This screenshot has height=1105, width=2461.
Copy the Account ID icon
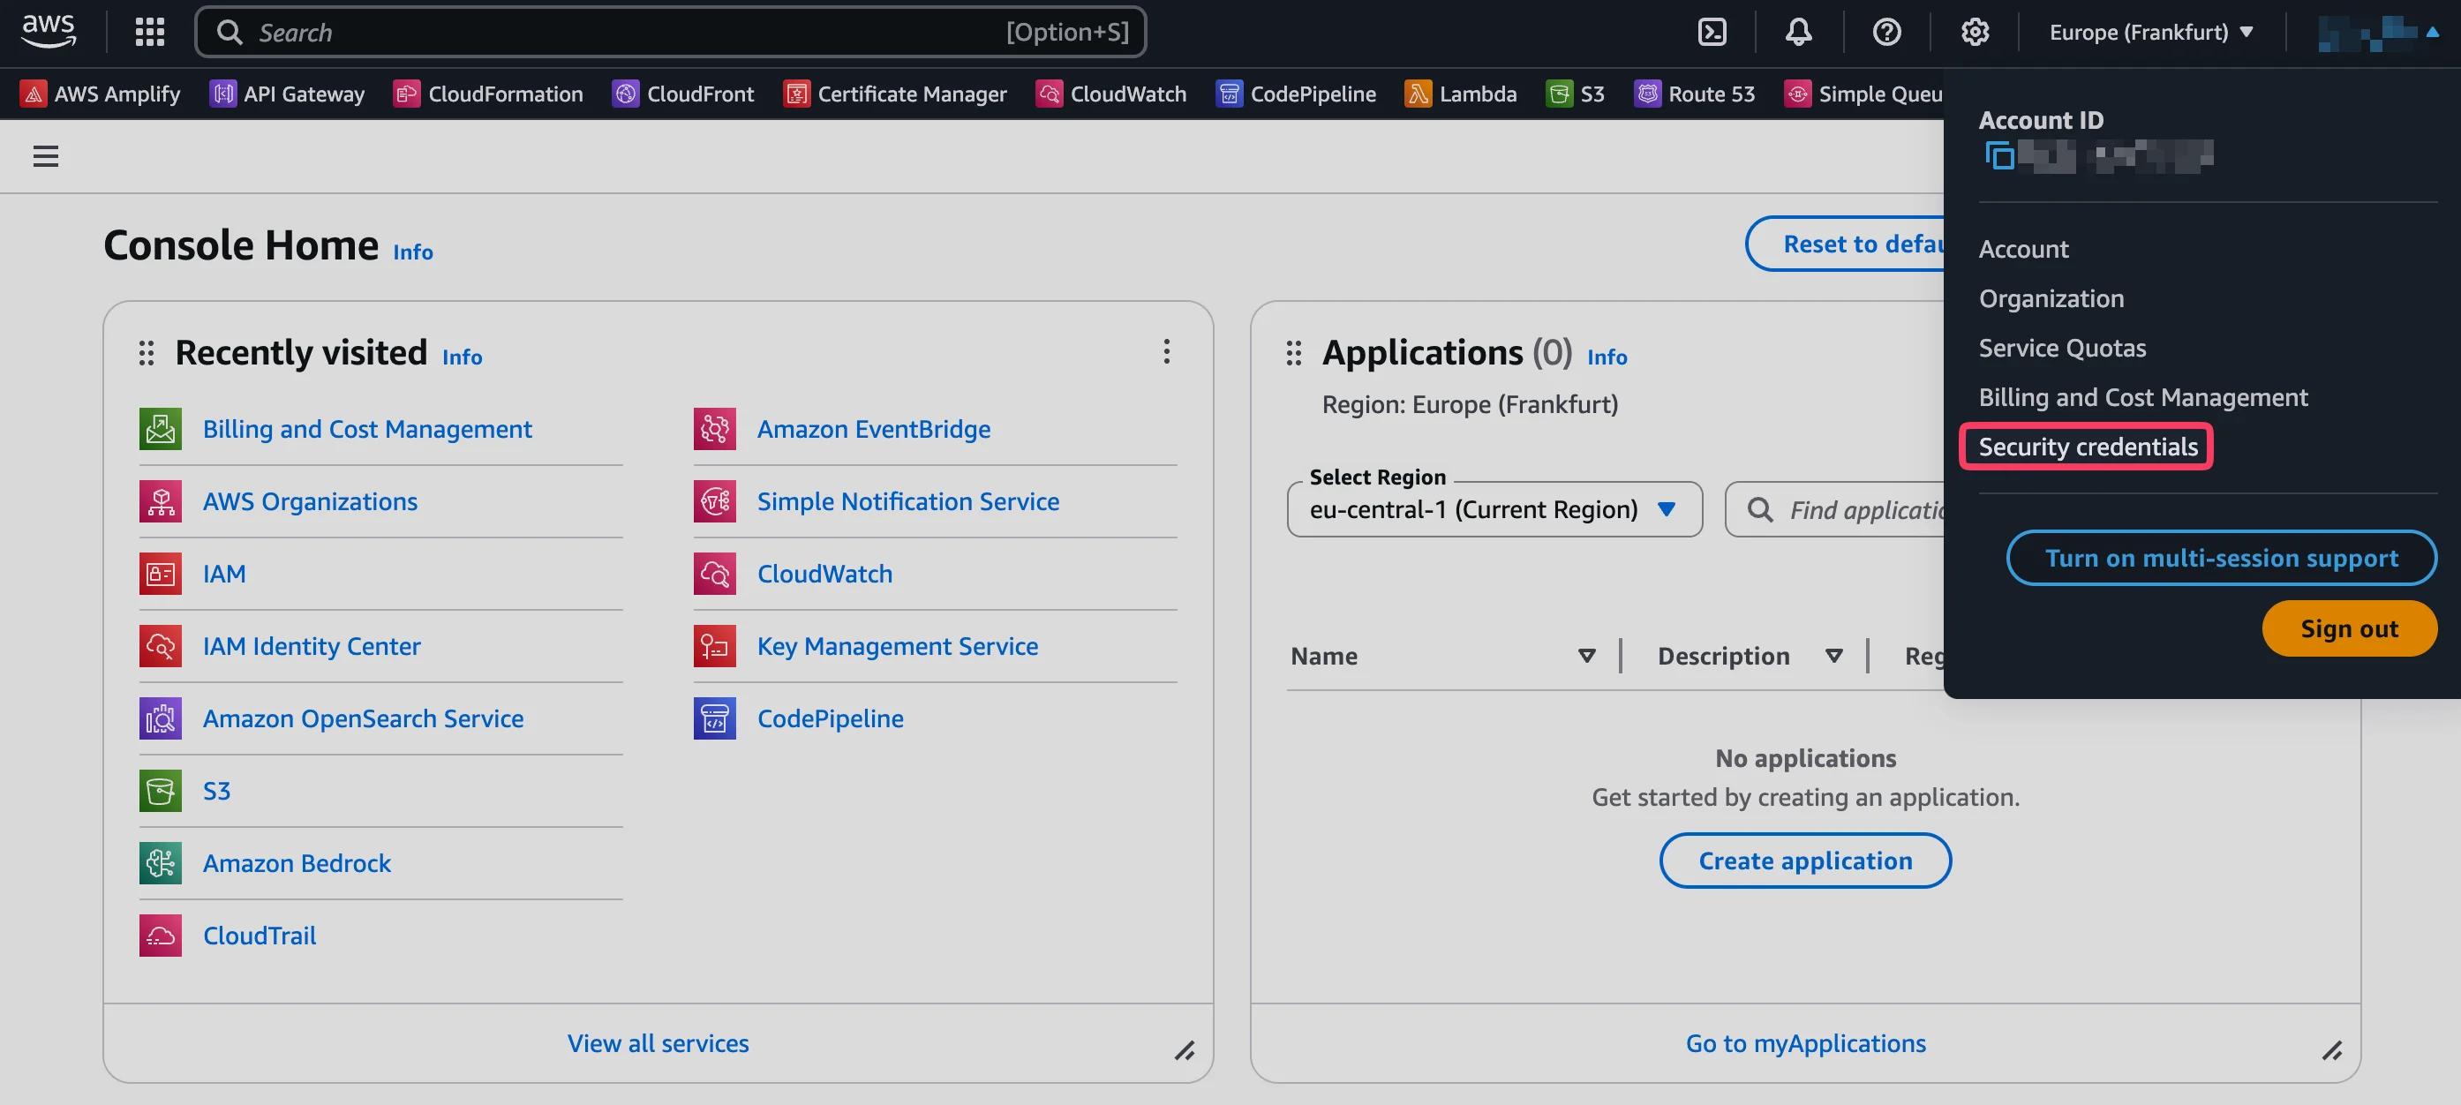coord(1999,154)
